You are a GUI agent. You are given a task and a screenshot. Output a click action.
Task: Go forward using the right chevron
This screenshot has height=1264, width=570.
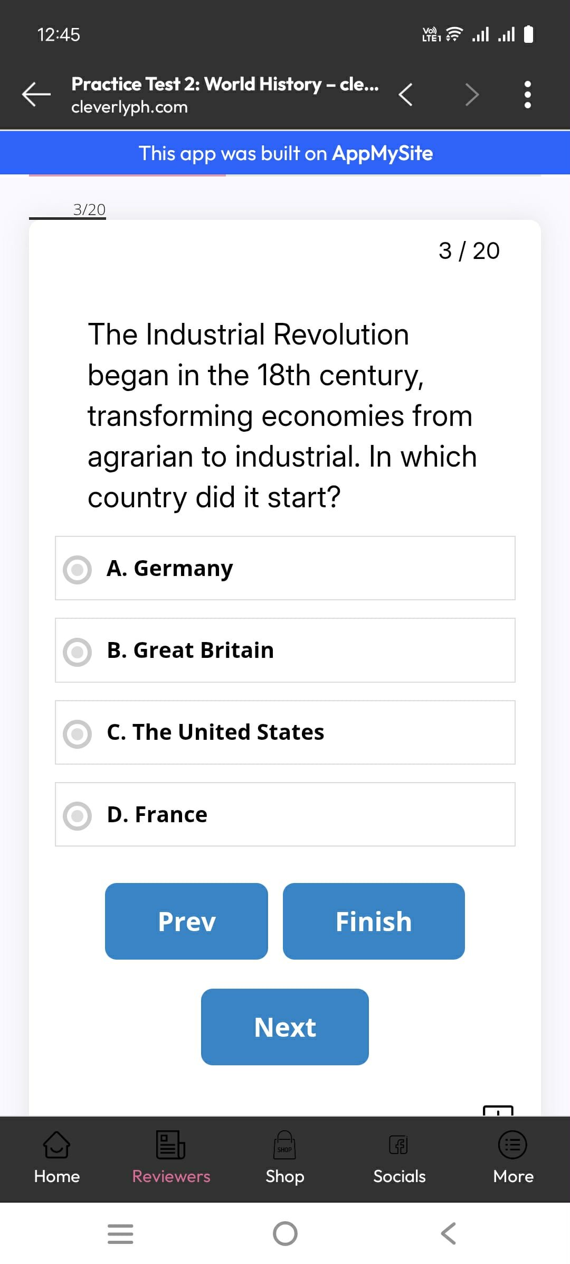pos(472,95)
